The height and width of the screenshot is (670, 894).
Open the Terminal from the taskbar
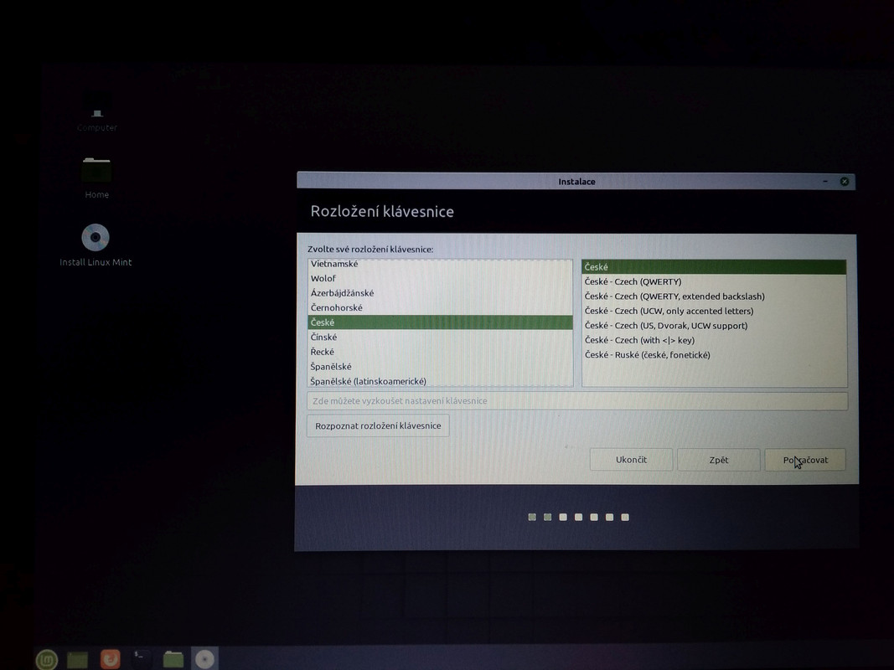coord(140,659)
